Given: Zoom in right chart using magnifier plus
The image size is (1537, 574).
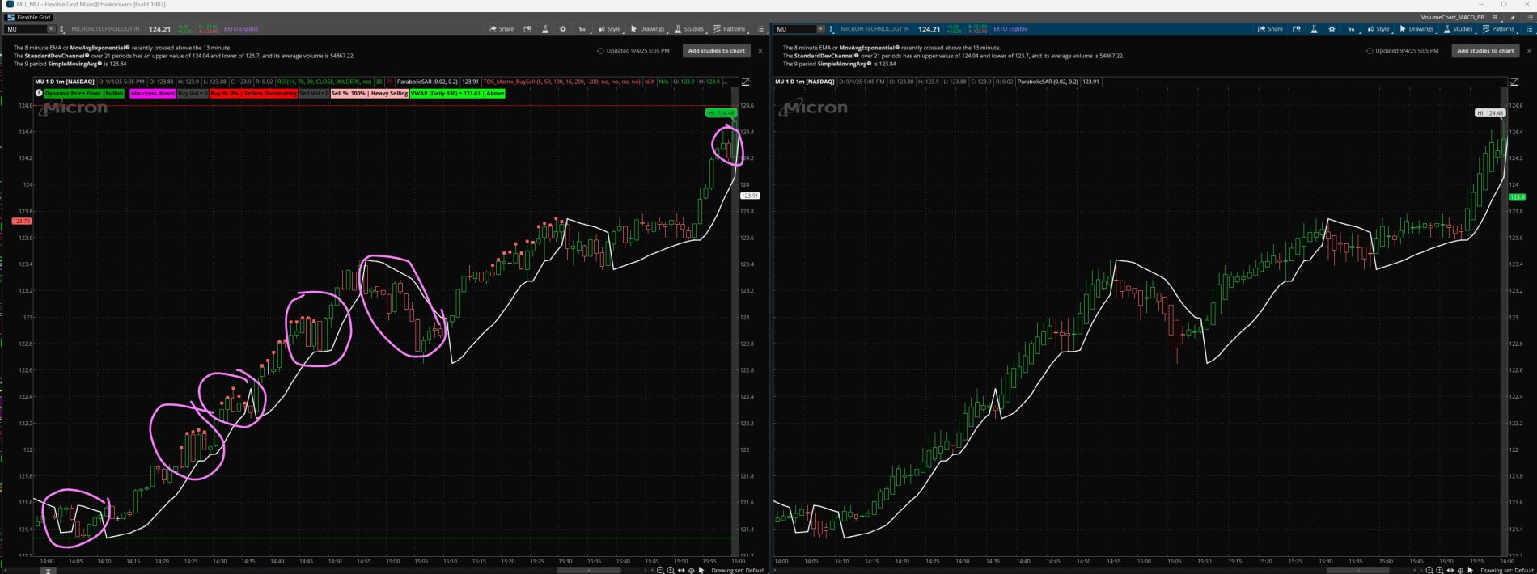Looking at the screenshot, I should [x=1439, y=570].
